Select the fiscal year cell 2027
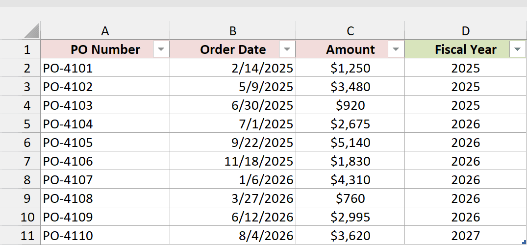527x245 pixels. pos(466,236)
